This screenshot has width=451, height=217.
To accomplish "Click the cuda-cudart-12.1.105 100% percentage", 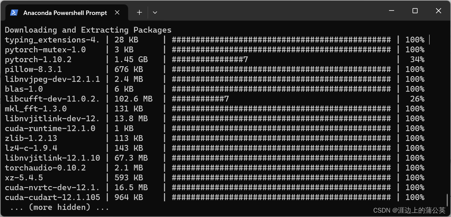I will [415, 197].
